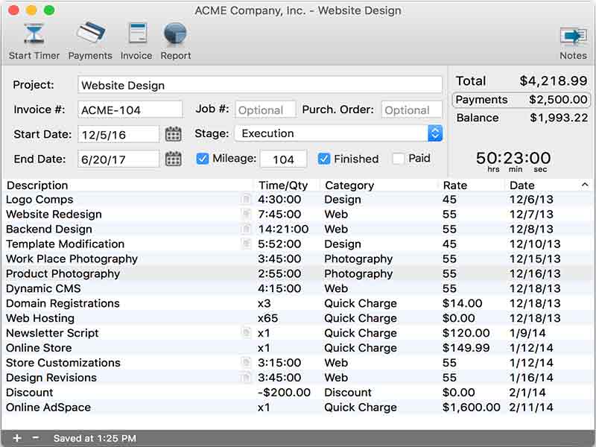Uncheck the Mileage checkbox
596x447 pixels.
(202, 159)
